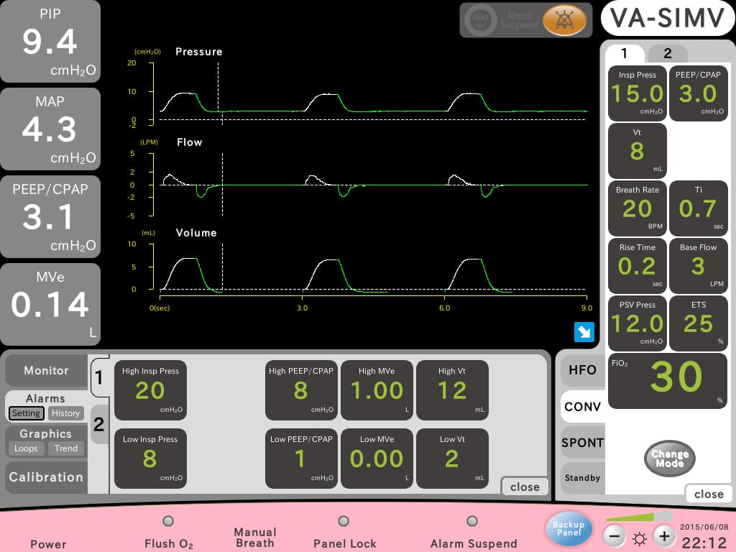Select alarm page 1 tab
The height and width of the screenshot is (552, 736).
(99, 377)
